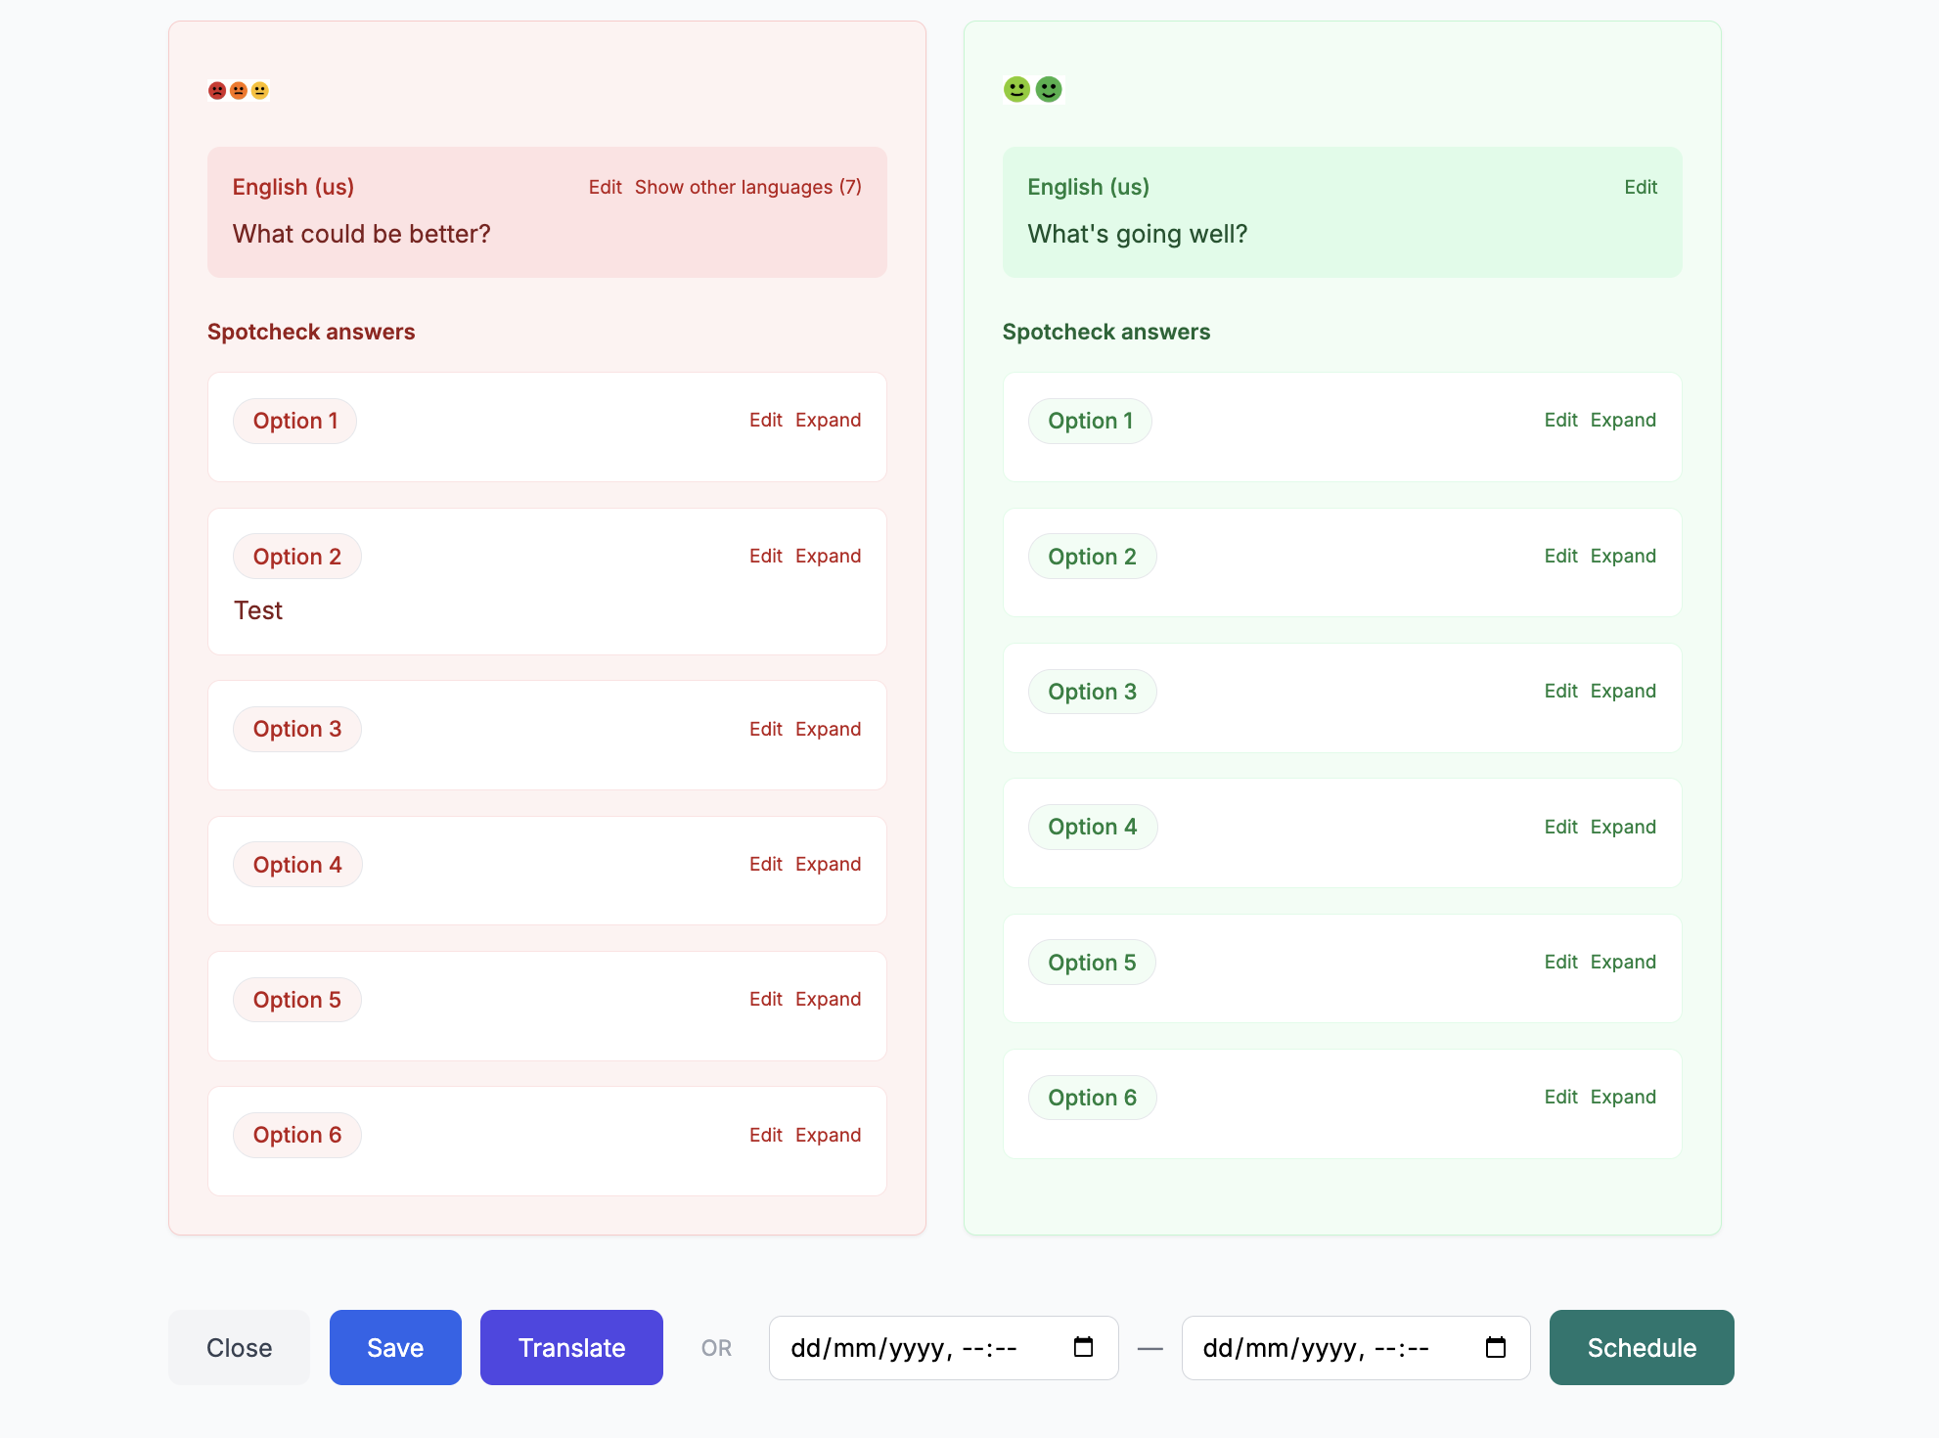1939x1438 pixels.
Task: Select the dark green happy face icon
Action: point(1047,88)
